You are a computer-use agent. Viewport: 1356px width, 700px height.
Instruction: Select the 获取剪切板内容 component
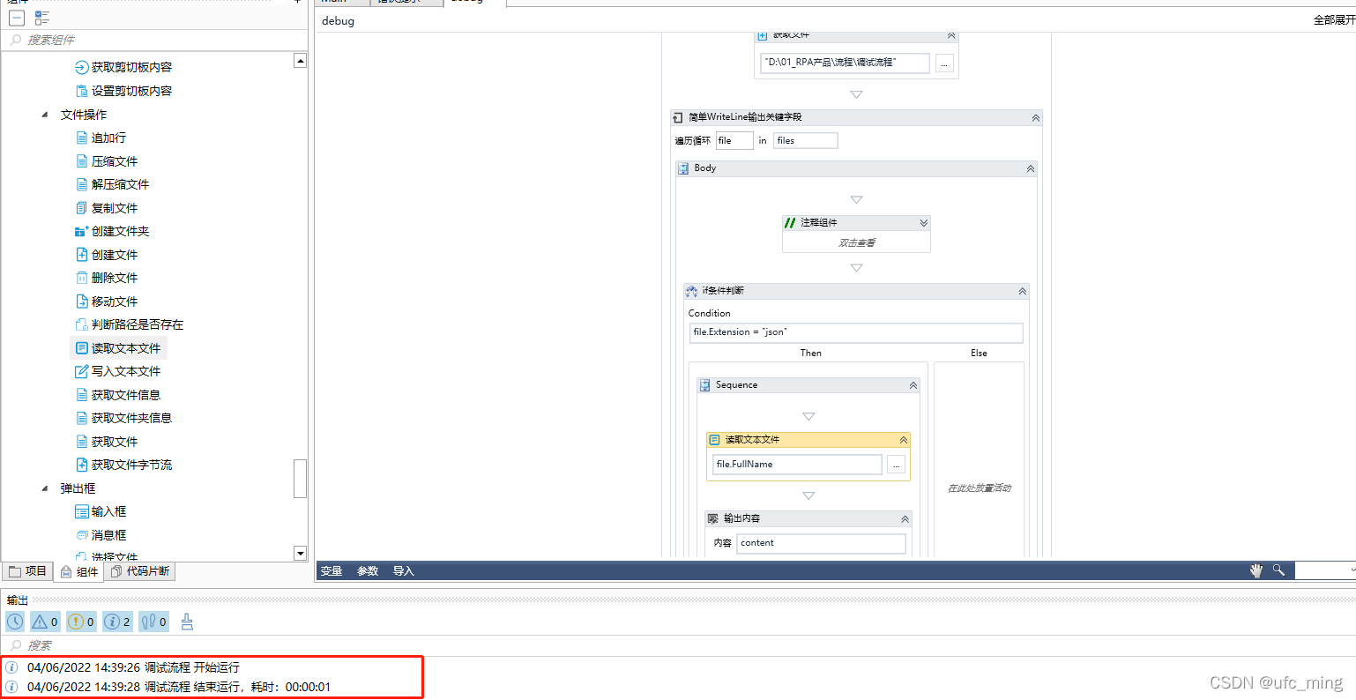pos(123,67)
